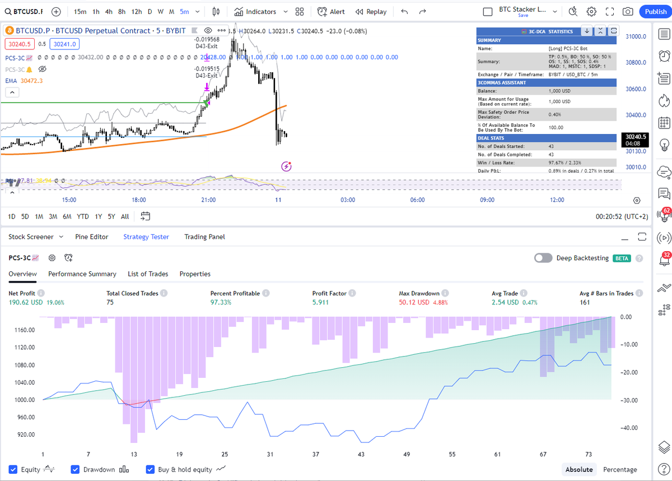Open strategy Properties tab
This screenshot has width=672, height=481.
195,274
